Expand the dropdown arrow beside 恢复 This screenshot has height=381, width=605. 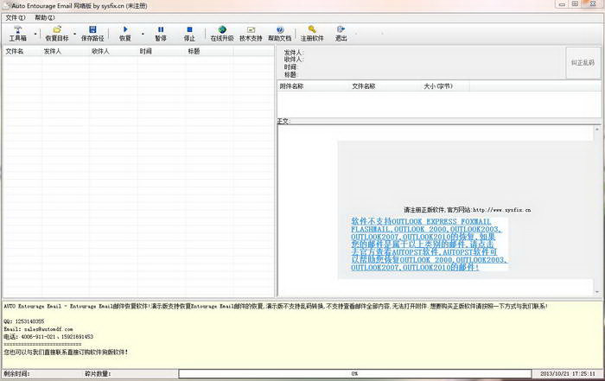pos(143,34)
